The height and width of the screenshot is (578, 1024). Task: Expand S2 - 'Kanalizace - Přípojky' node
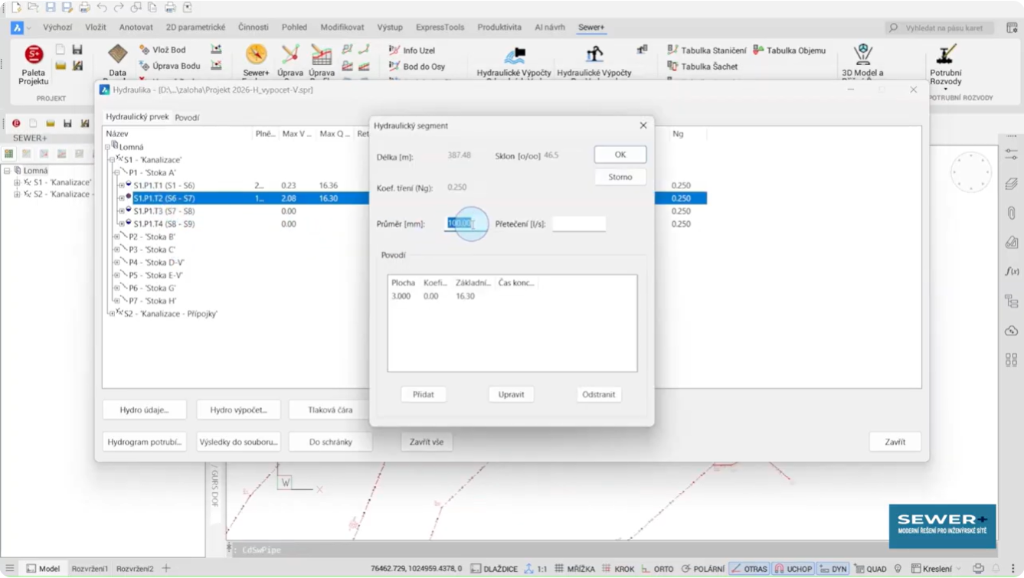coord(112,313)
